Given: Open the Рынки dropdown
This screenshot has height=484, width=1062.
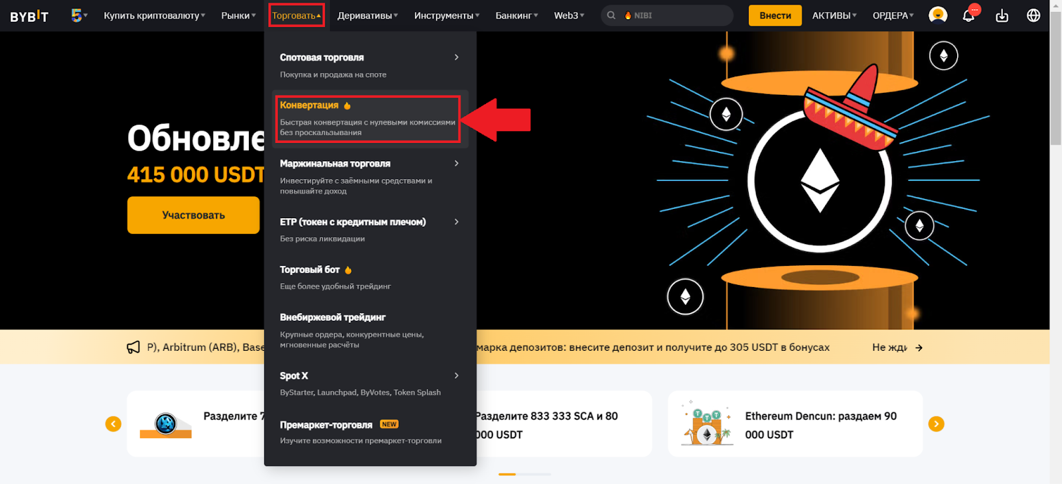Looking at the screenshot, I should click(238, 15).
